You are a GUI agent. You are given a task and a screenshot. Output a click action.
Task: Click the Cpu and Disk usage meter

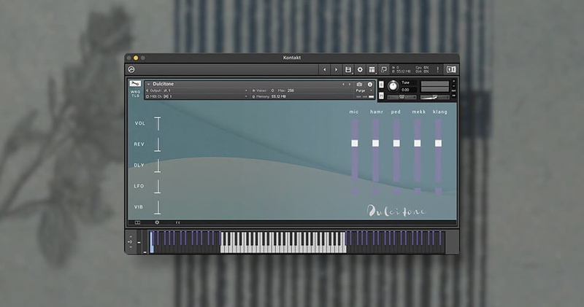tap(422, 69)
